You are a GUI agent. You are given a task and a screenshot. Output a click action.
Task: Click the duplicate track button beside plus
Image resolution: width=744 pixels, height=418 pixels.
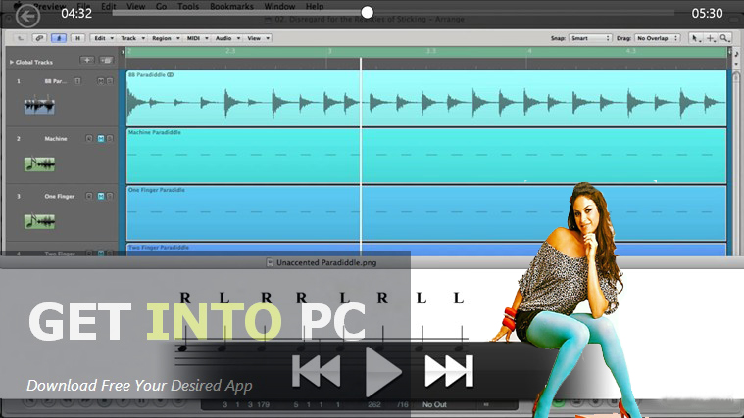point(106,60)
